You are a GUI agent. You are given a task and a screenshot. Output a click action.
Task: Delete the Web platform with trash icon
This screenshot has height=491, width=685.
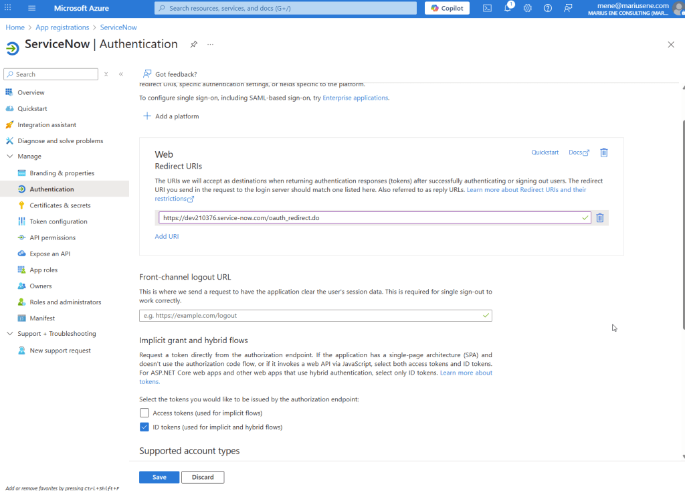click(x=603, y=153)
